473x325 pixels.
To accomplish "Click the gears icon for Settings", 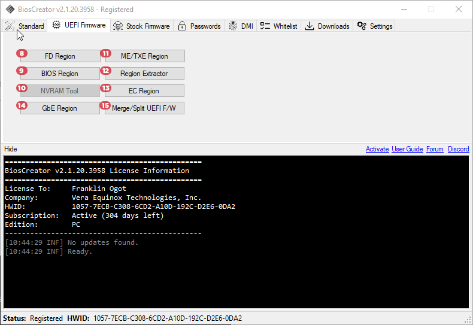I will 362,26.
